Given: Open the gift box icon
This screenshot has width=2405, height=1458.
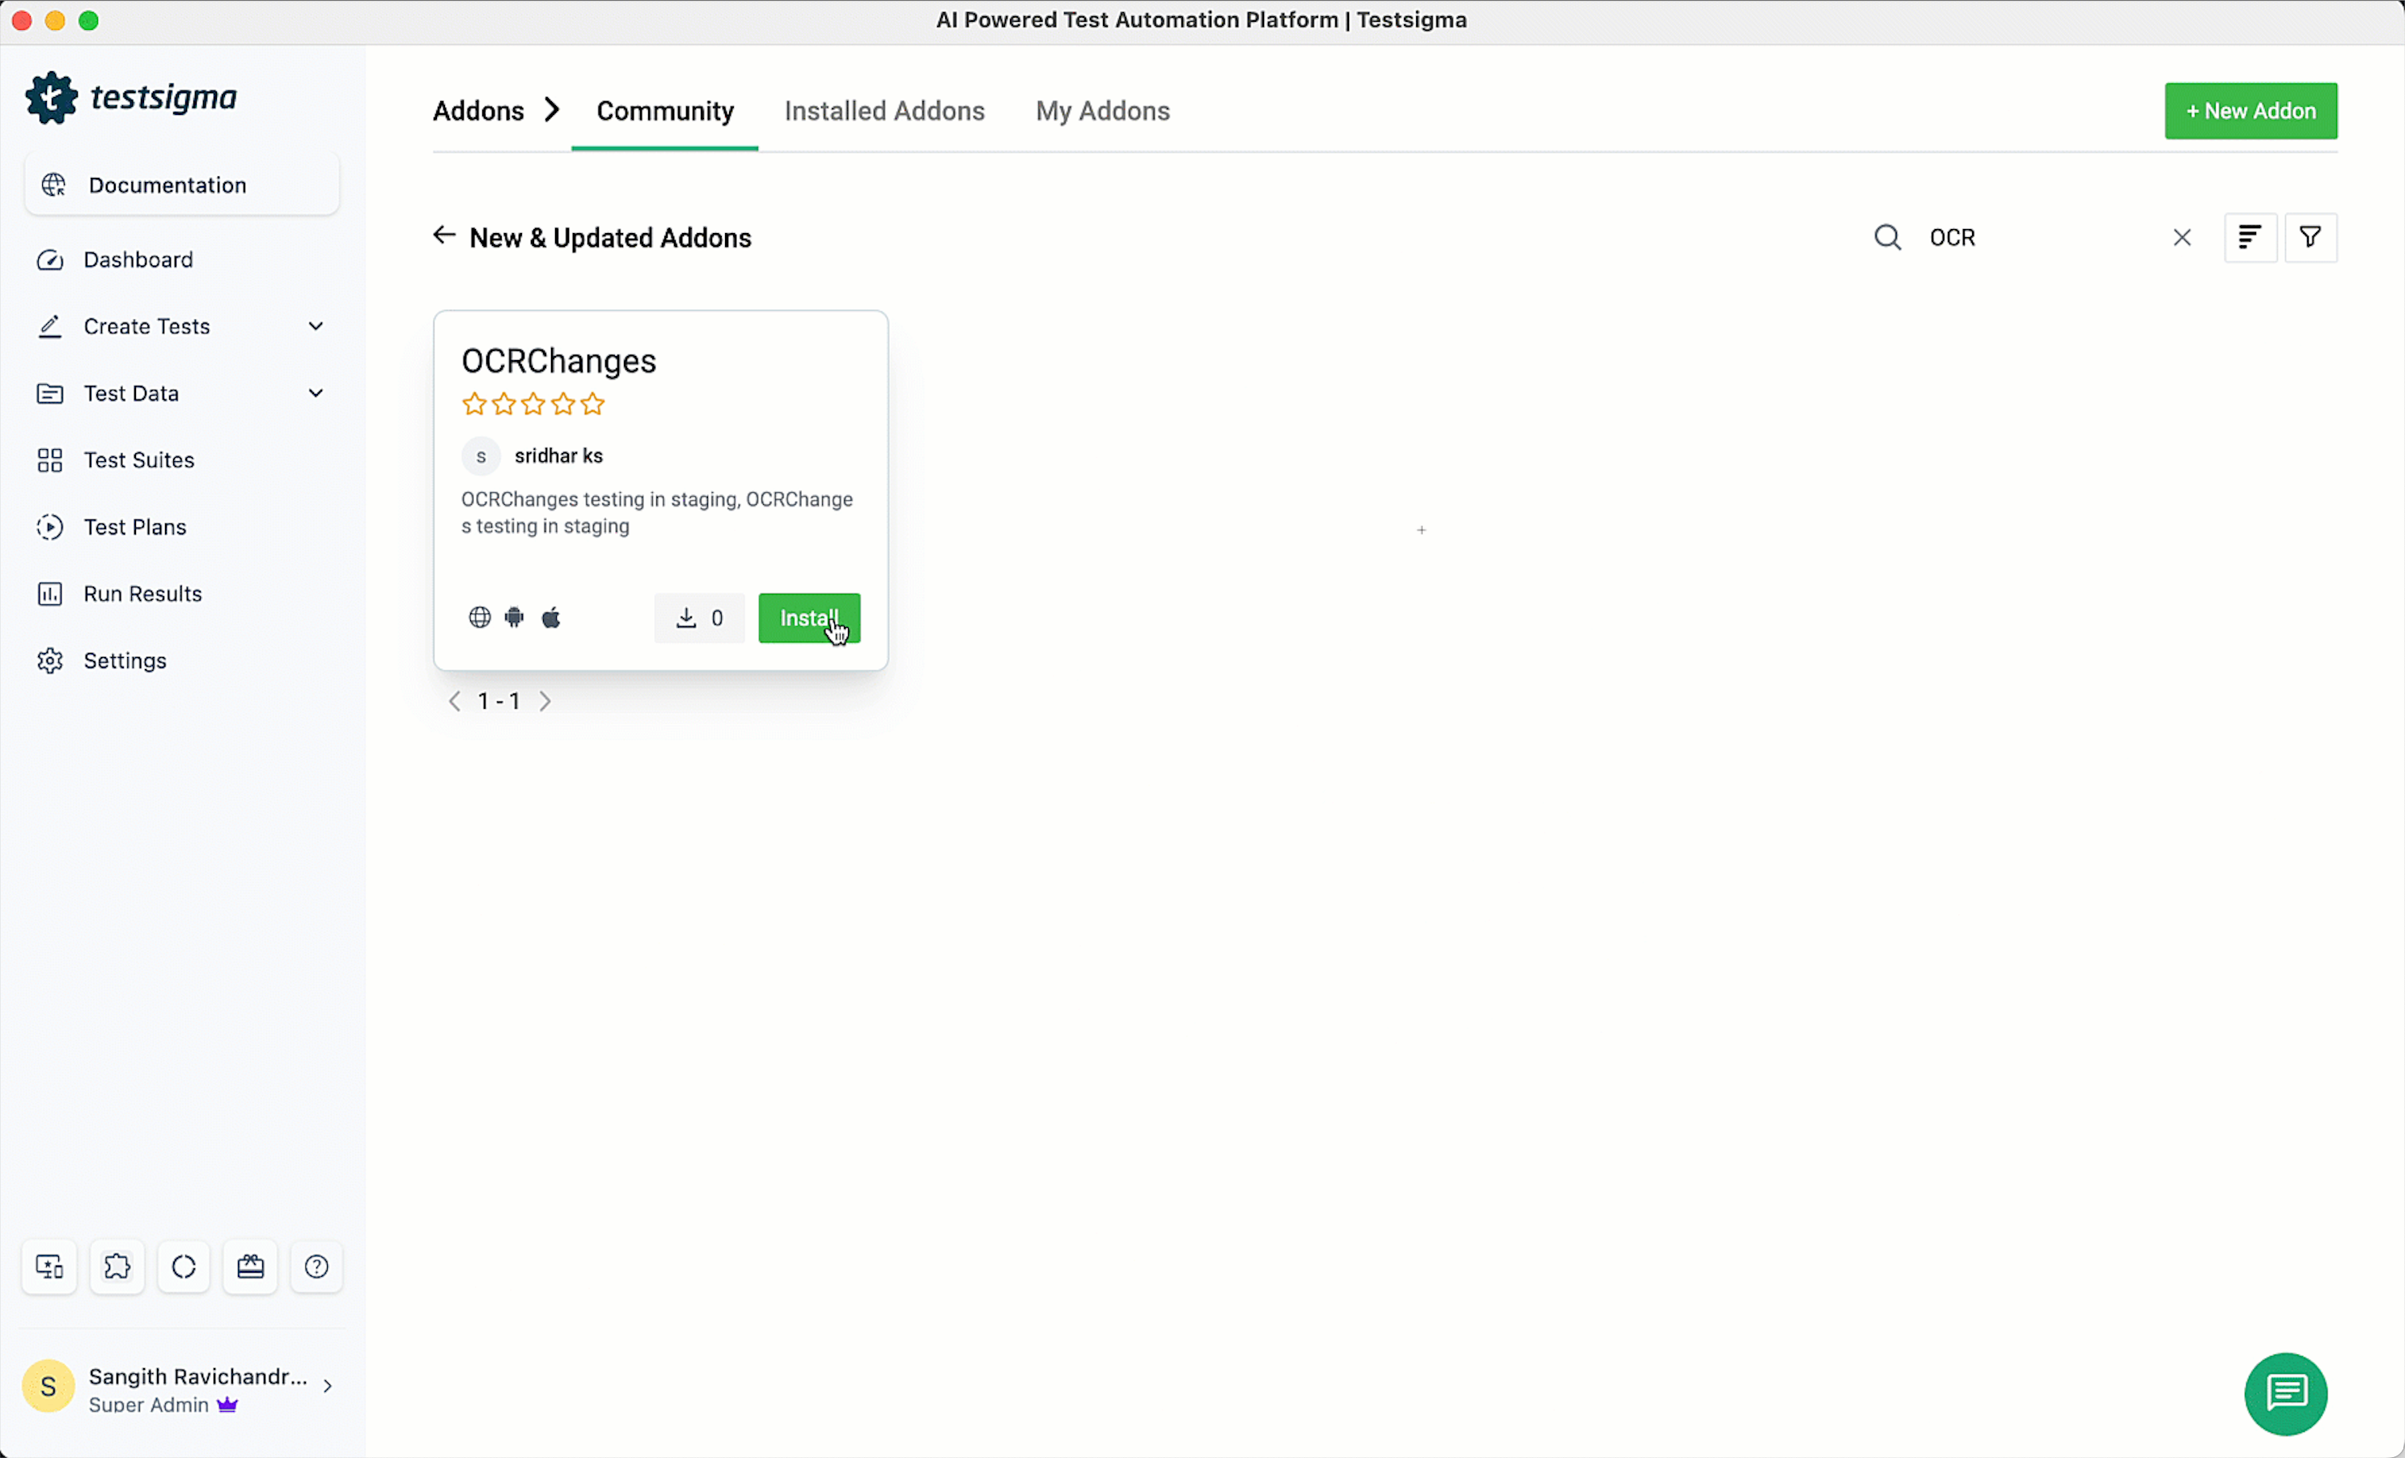Looking at the screenshot, I should coord(250,1267).
